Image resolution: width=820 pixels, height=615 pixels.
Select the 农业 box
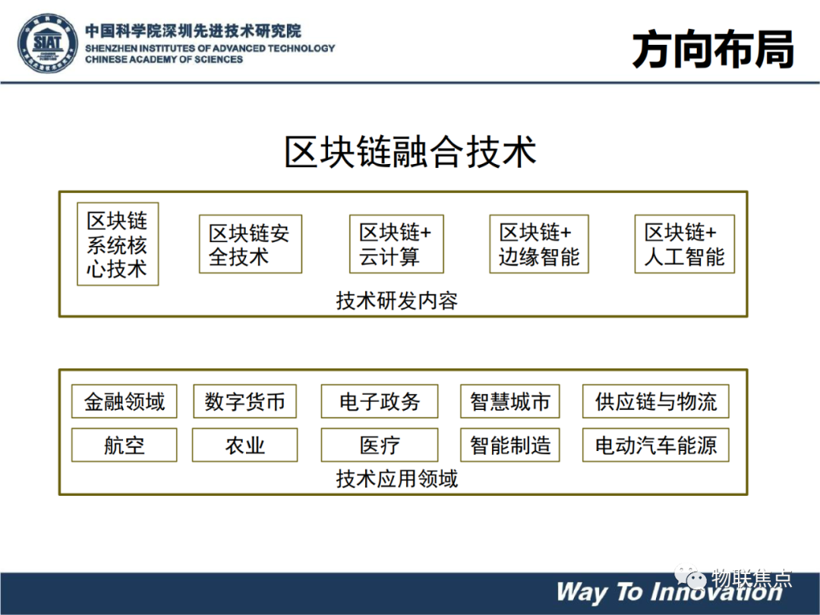coord(244,445)
